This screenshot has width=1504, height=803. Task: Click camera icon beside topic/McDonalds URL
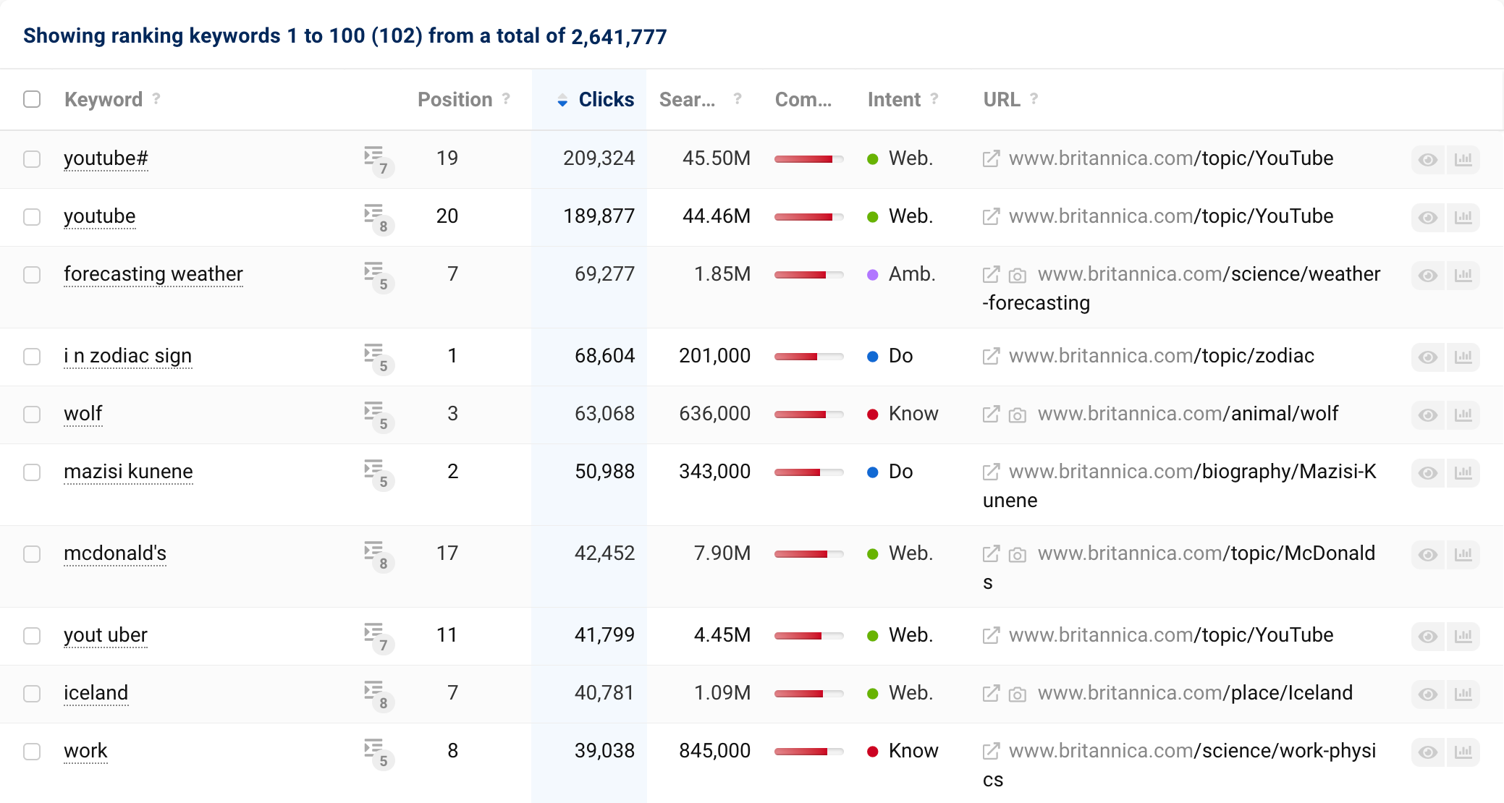(1018, 554)
